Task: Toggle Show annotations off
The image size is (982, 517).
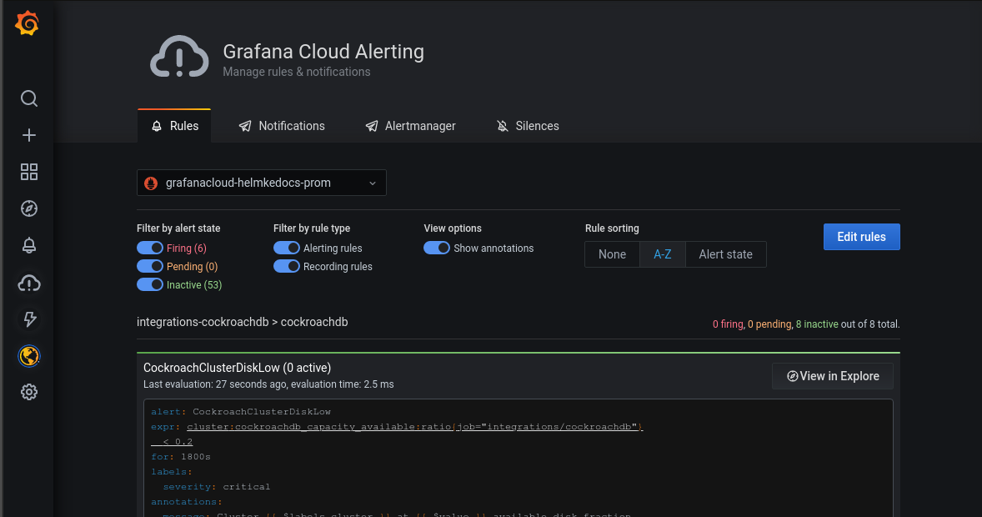Action: tap(437, 248)
